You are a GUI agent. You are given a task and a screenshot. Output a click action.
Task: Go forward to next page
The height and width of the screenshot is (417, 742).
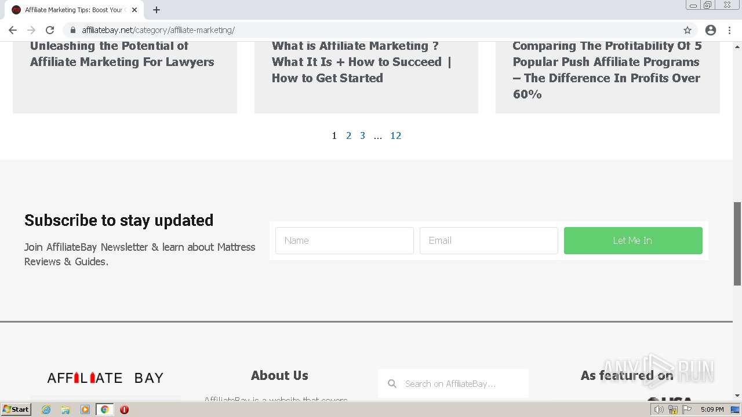[31, 30]
